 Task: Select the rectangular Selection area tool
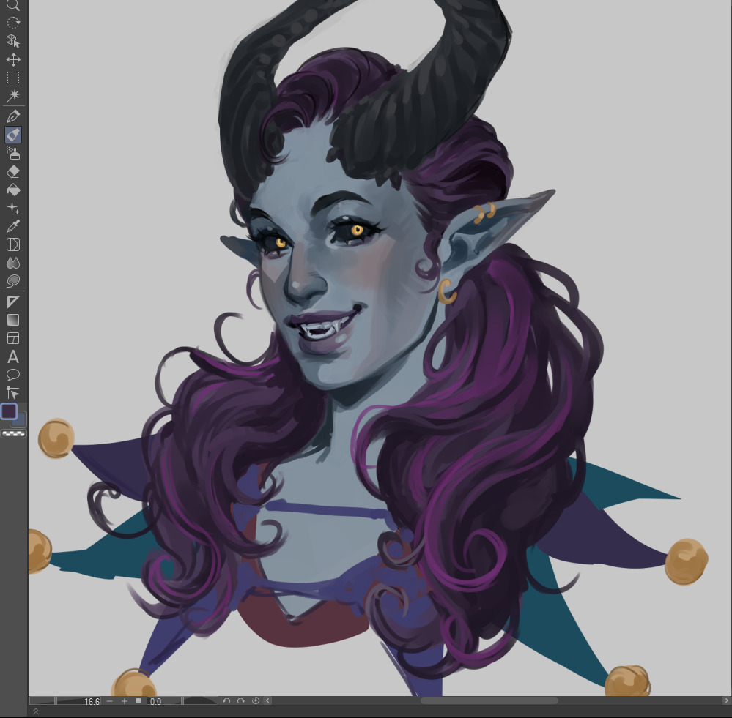[13, 78]
